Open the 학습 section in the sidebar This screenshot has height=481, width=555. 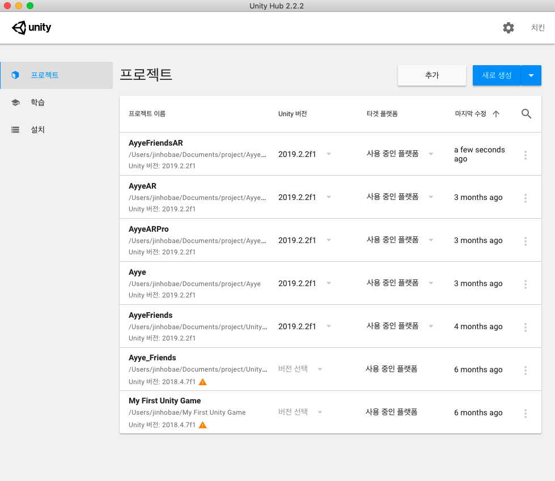click(57, 103)
